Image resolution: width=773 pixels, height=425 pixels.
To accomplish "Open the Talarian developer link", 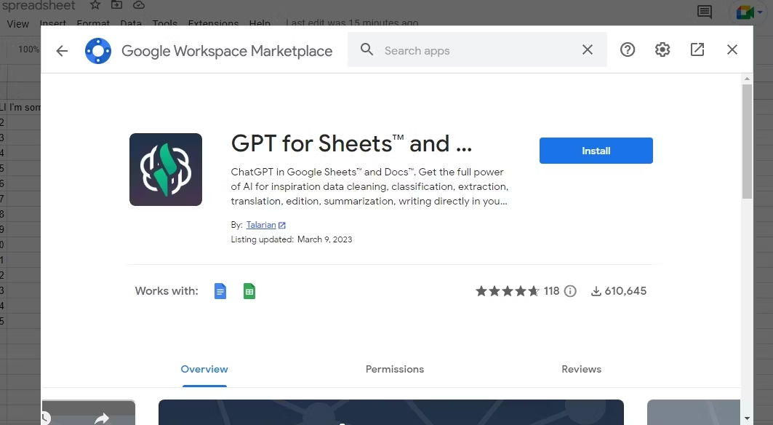I will coord(261,225).
